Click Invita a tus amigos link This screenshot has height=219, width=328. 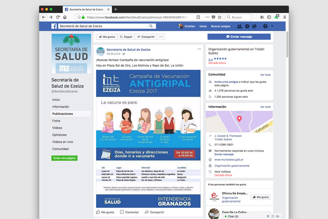(226, 82)
